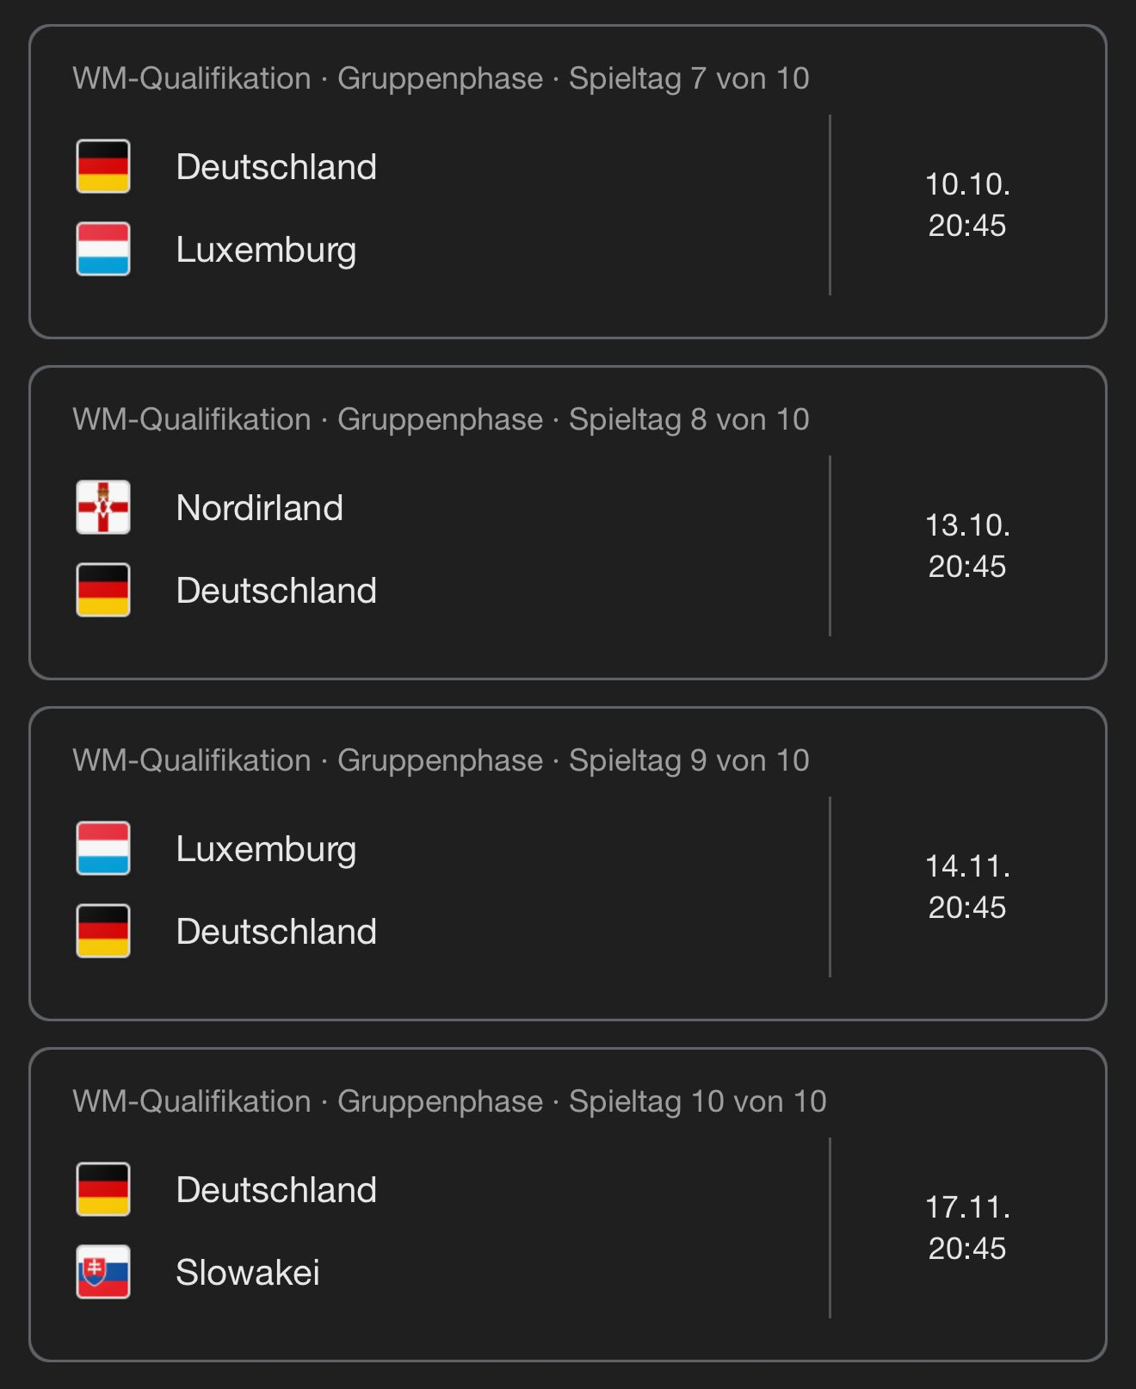The image size is (1136, 1389).
Task: Tap the 13.10. 20:45 kickoff time
Action: pyautogui.click(x=967, y=546)
